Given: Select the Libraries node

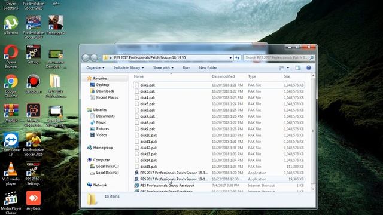Looking at the screenshot, I should coord(97,110).
